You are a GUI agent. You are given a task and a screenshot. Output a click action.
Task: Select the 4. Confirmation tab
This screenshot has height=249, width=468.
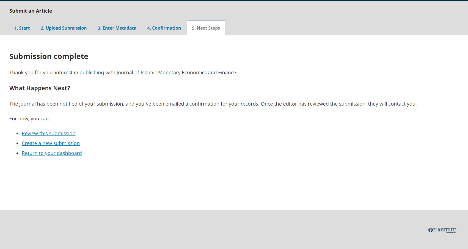[x=164, y=28]
